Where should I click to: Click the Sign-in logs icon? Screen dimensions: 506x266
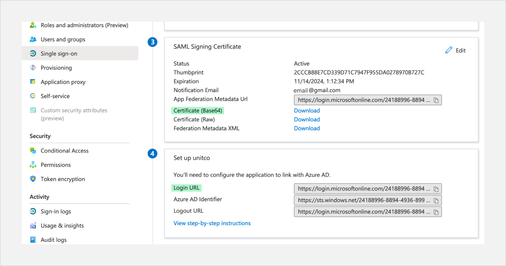[33, 211]
